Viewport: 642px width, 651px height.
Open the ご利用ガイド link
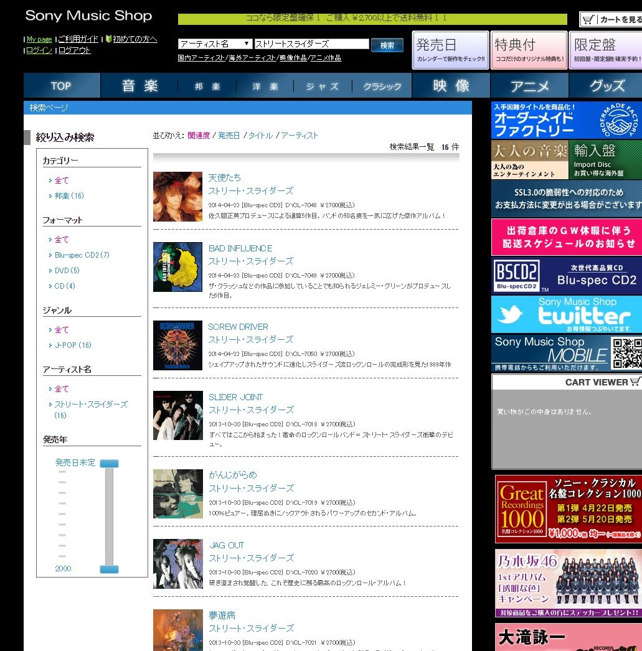tap(78, 39)
